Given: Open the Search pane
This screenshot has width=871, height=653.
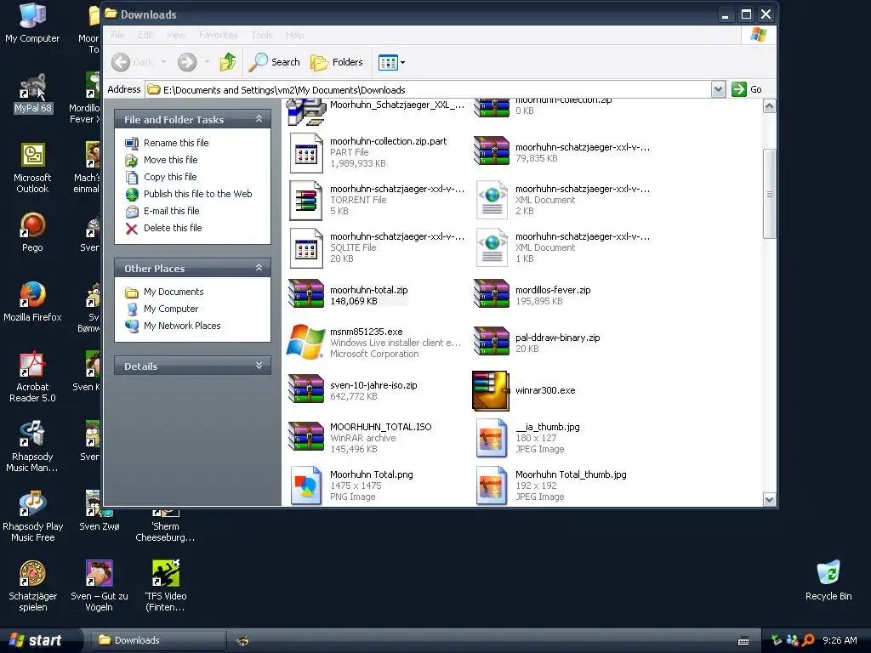Looking at the screenshot, I should [275, 62].
